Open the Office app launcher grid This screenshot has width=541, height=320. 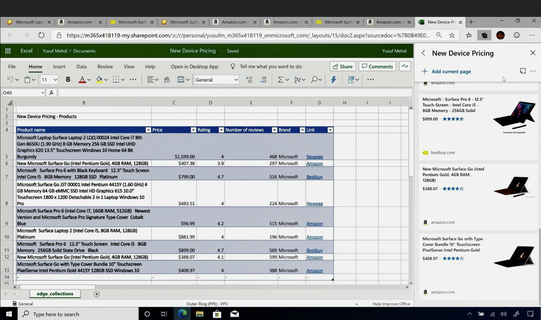tap(8, 51)
